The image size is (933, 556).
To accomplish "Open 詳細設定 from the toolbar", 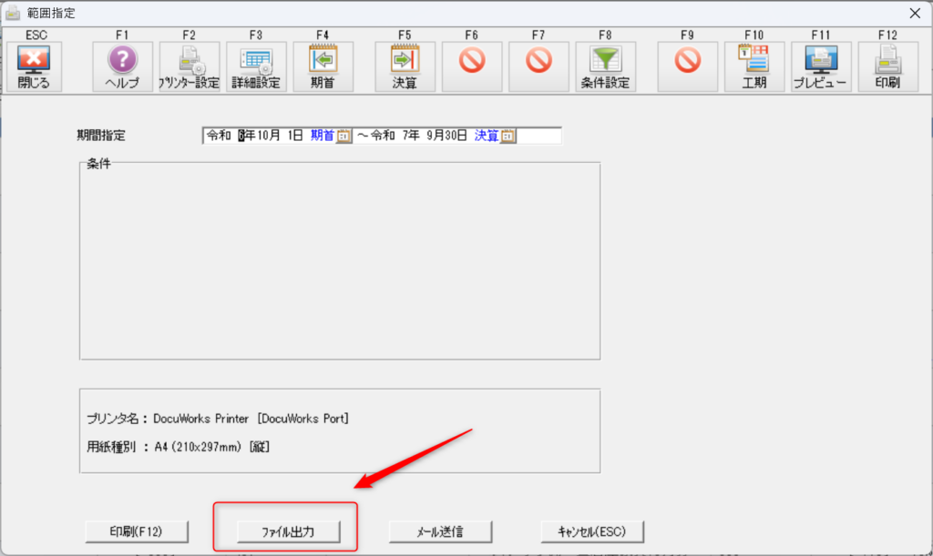I will 256,66.
